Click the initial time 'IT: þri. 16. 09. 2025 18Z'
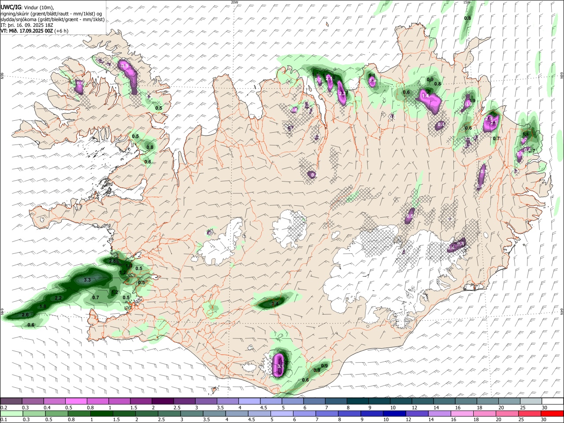 coord(26,25)
